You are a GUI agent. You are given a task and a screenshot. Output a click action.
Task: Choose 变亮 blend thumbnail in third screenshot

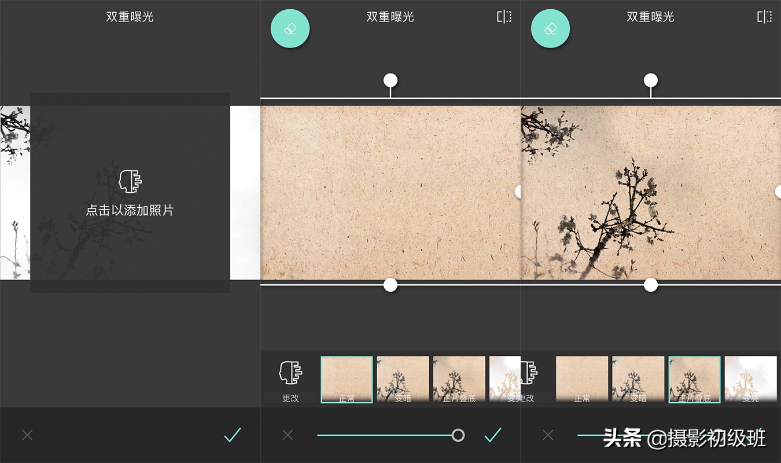(751, 380)
